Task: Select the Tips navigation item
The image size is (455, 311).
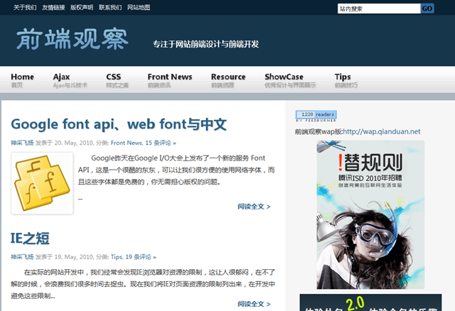Action: [343, 80]
